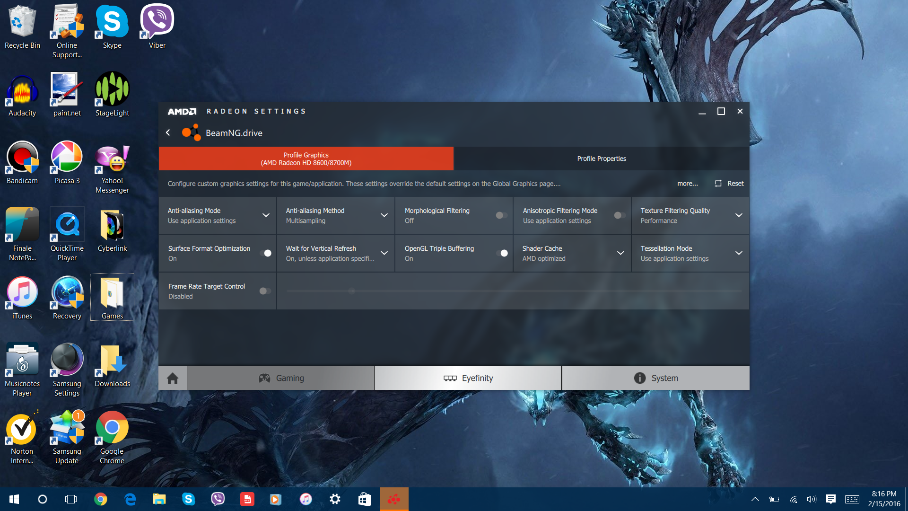This screenshot has height=511, width=908.
Task: Toggle Morphological Filtering switch
Action: (x=501, y=215)
